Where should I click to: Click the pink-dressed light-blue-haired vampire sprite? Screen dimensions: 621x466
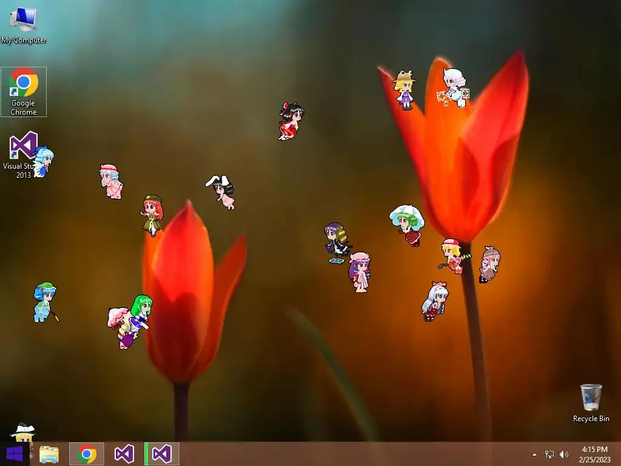point(111,181)
